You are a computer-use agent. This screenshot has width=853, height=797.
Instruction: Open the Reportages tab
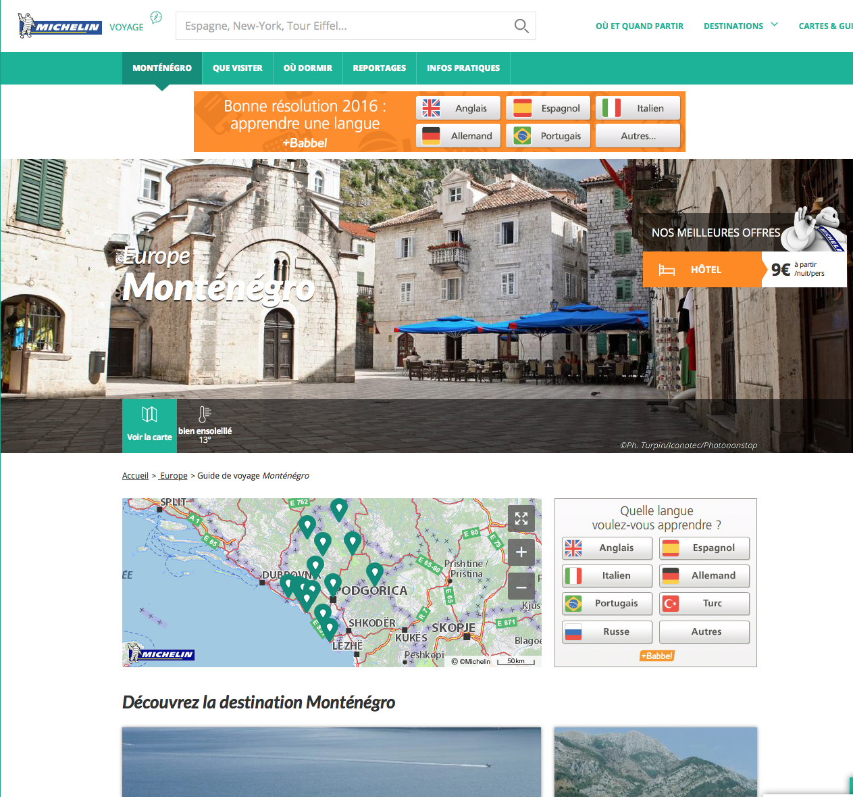pyautogui.click(x=380, y=68)
